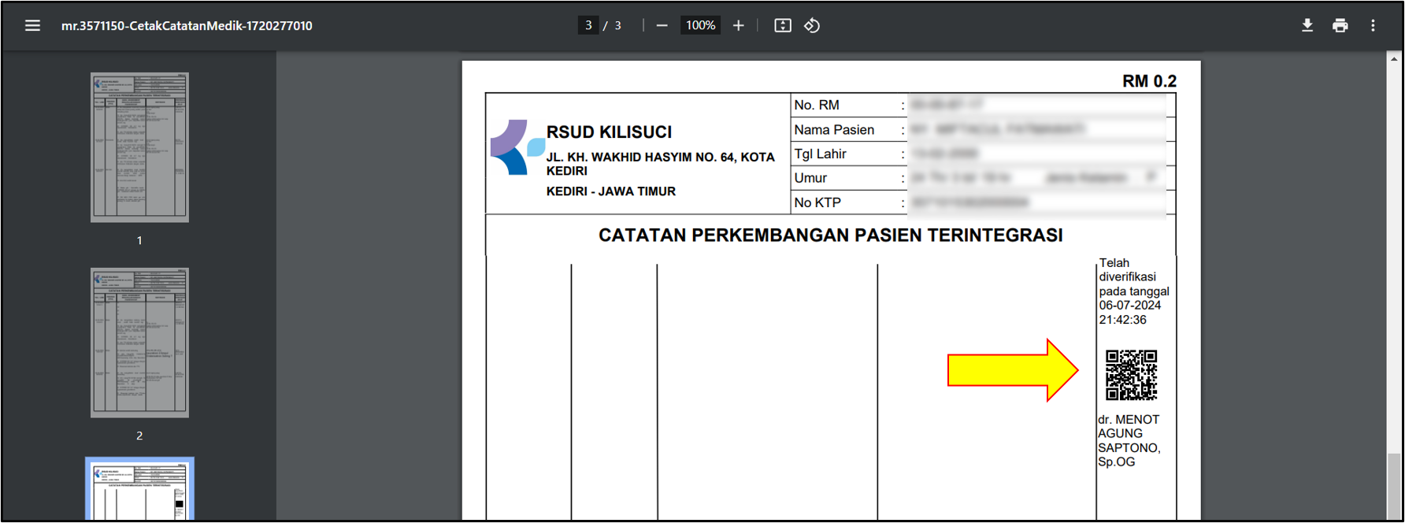Click the 'RSUD KILISUCI' hospital name

point(609,132)
